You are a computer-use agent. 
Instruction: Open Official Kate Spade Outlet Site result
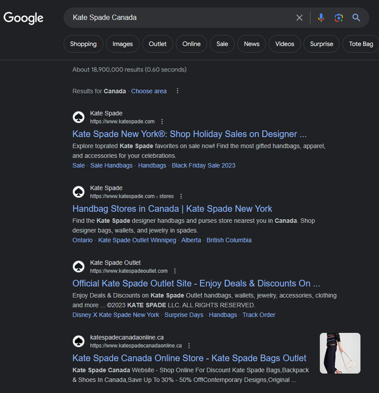(196, 283)
